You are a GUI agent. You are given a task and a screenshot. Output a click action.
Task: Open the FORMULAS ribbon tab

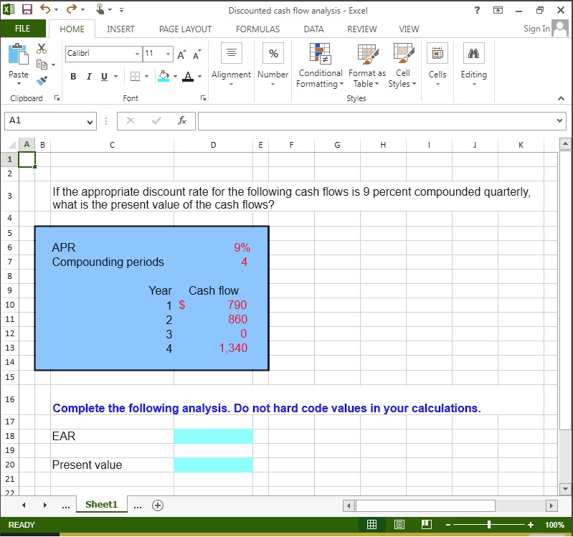point(257,29)
